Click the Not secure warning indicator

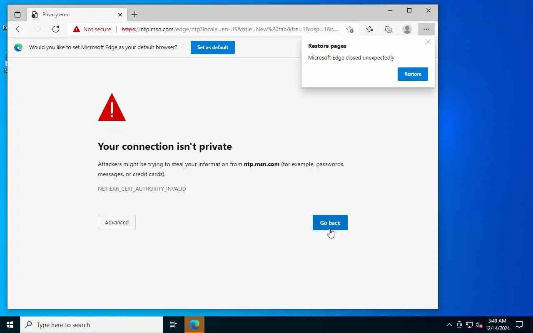pos(92,29)
